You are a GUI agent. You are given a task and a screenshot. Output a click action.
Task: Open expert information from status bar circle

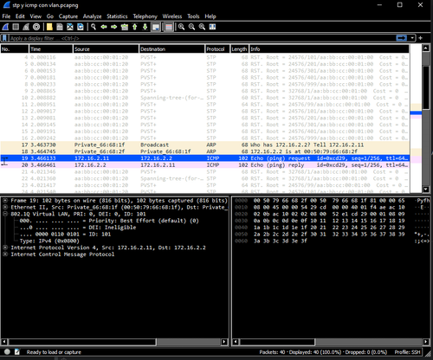[x=7, y=351]
